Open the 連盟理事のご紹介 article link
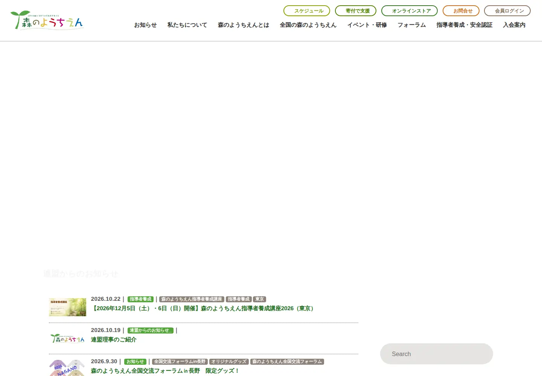This screenshot has height=376, width=542. pos(114,340)
